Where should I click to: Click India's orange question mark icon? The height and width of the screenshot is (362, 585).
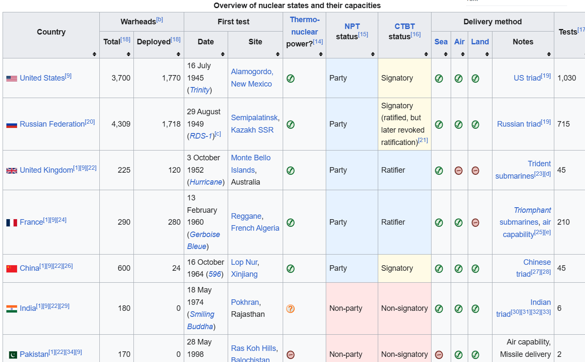pos(291,309)
